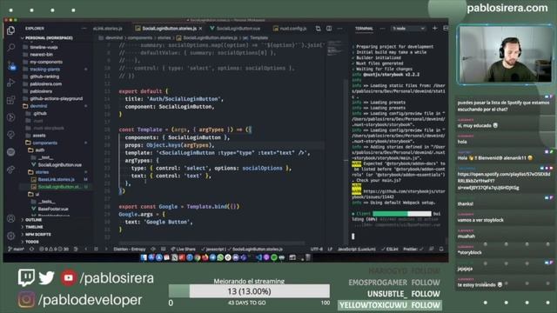Open Finder from the macOS dock
557x313 pixels.
(x=144, y=257)
